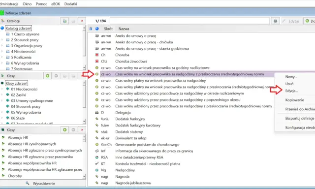Screen dimensions: 315x189
Task: Click the icon of the Dodatek stażowy row
Action: click(x=97, y=132)
